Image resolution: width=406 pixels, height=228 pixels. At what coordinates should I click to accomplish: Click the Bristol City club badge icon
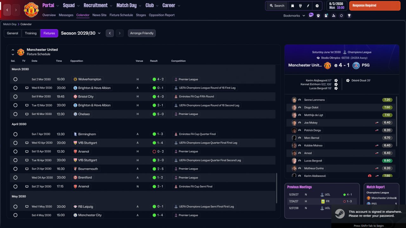(75, 97)
